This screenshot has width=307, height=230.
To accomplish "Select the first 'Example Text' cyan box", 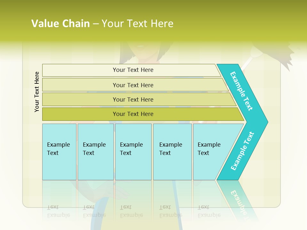I will [59, 152].
